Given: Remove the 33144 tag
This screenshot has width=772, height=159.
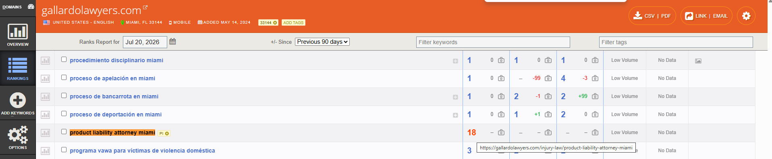Looking at the screenshot, I should 275,23.
